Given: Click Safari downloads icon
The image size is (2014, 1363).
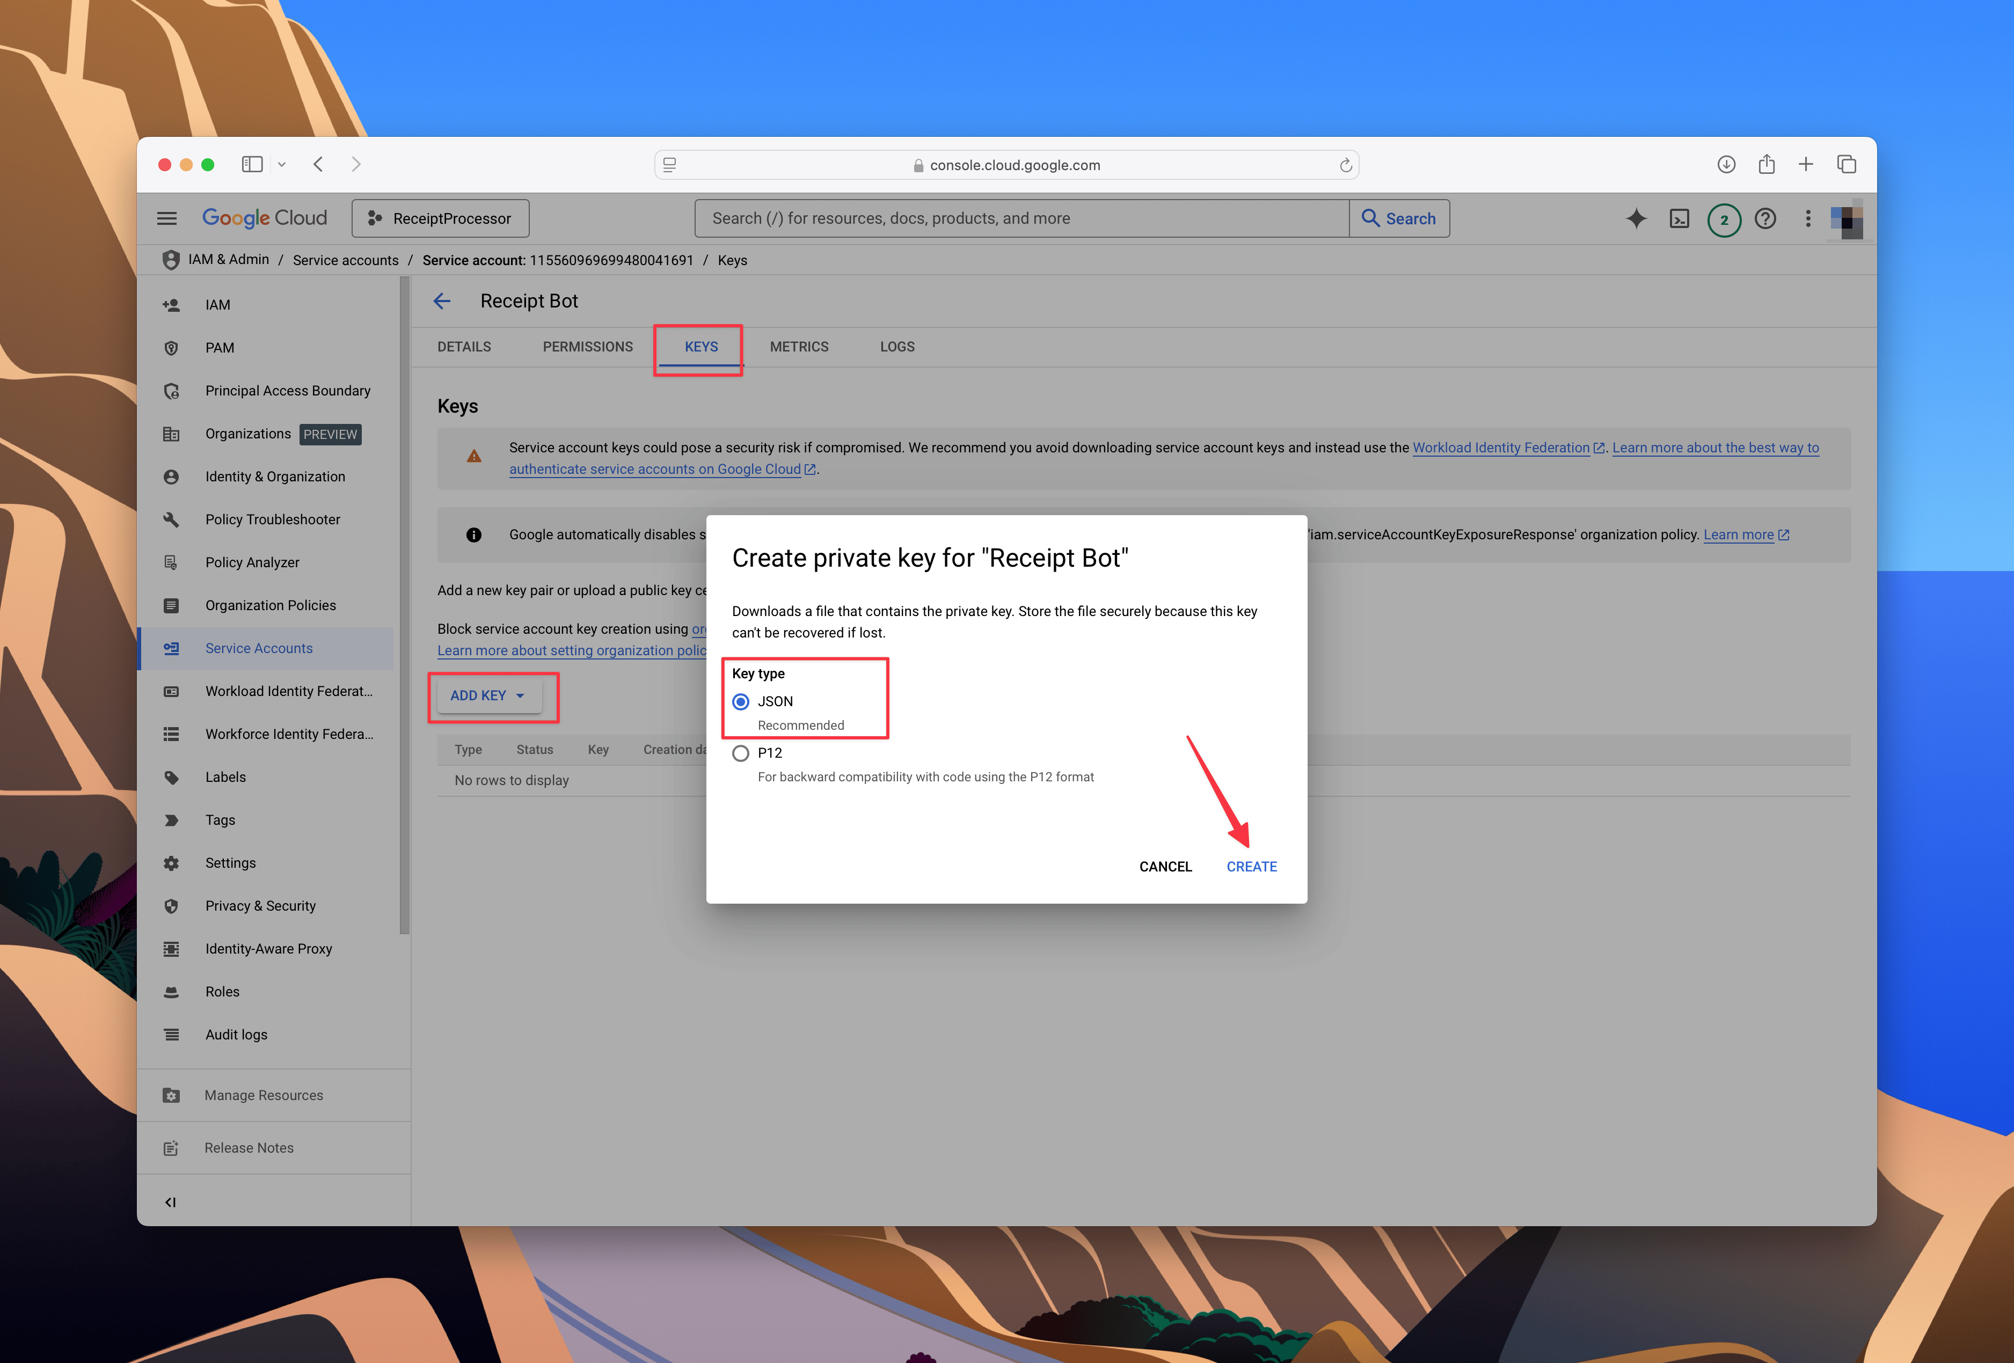Looking at the screenshot, I should (1725, 165).
